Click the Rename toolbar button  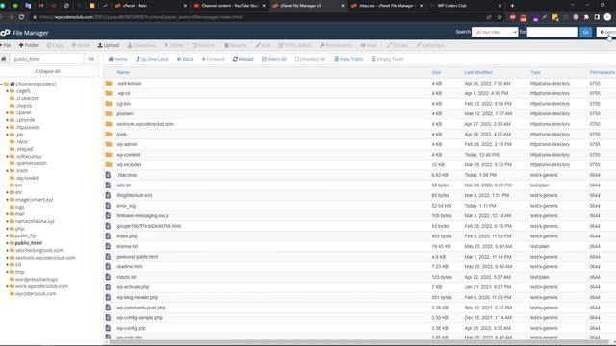point(236,45)
